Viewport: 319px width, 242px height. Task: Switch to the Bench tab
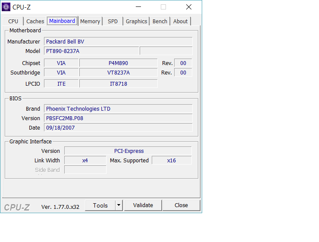pos(160,22)
